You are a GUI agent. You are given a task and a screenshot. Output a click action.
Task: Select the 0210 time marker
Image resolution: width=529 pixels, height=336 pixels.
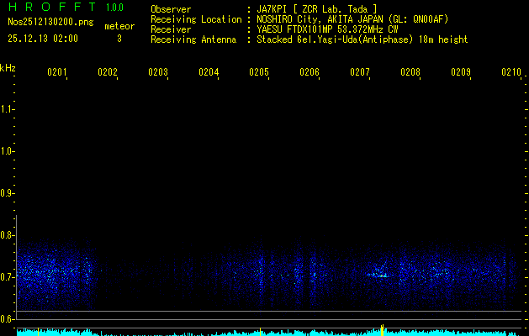511,73
